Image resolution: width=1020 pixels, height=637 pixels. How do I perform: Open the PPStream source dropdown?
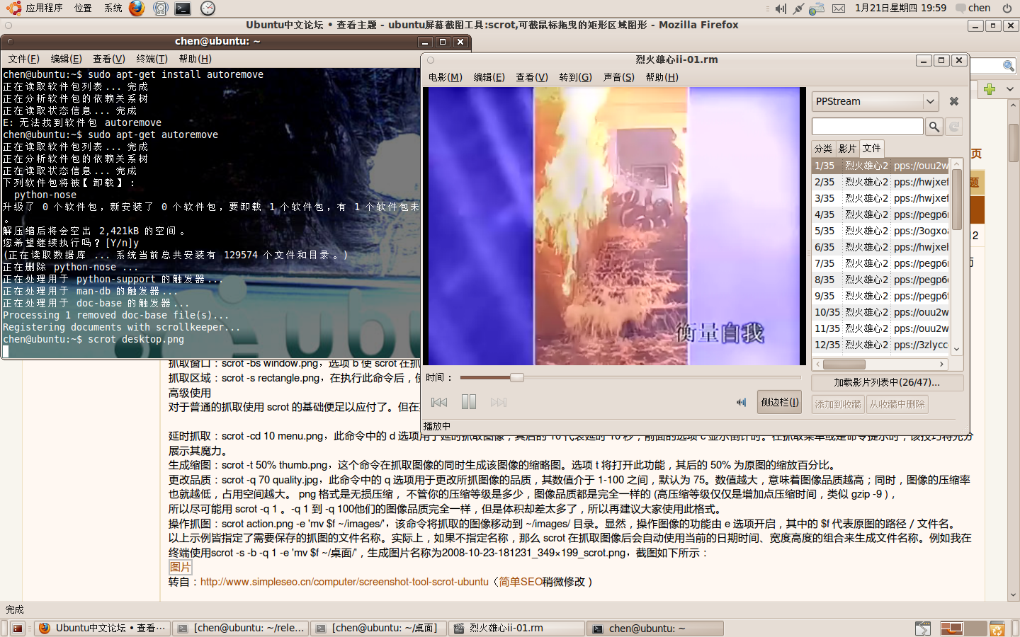pyautogui.click(x=875, y=101)
